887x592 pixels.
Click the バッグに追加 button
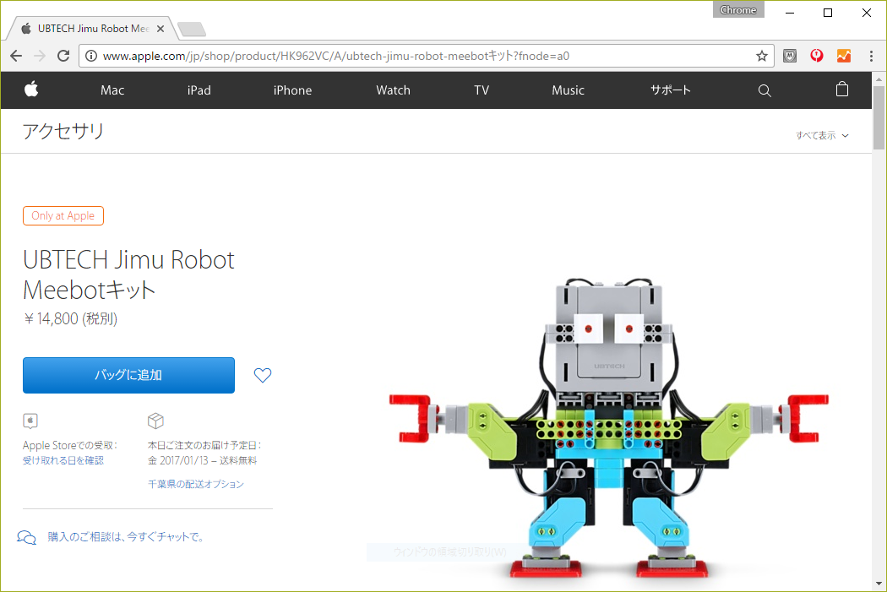pyautogui.click(x=128, y=375)
